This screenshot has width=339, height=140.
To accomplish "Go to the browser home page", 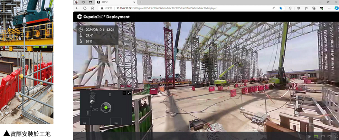I will click(x=93, y=8).
